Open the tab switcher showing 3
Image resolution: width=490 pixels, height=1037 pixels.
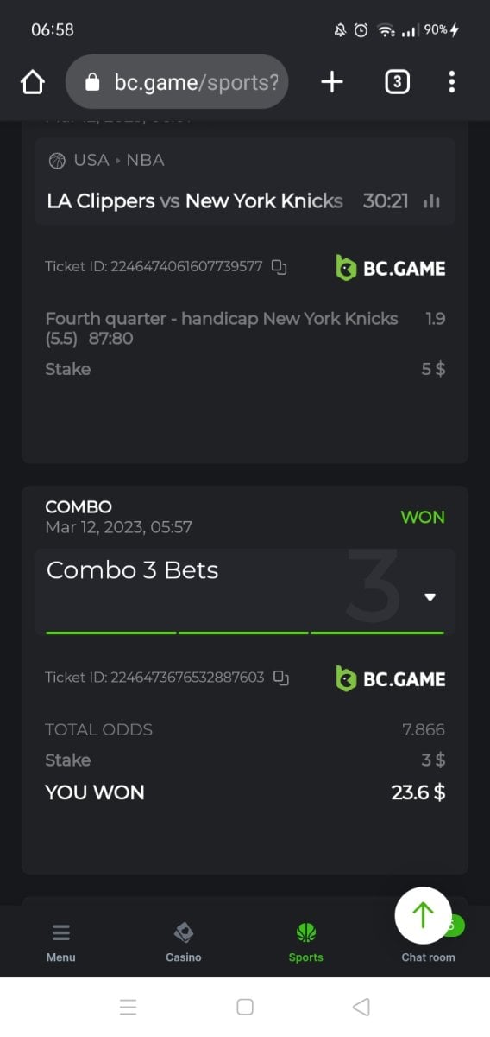click(396, 82)
